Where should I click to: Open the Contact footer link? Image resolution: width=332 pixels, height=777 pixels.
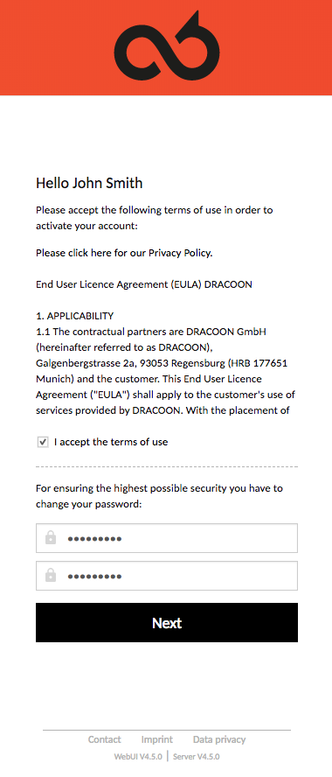[x=104, y=740]
